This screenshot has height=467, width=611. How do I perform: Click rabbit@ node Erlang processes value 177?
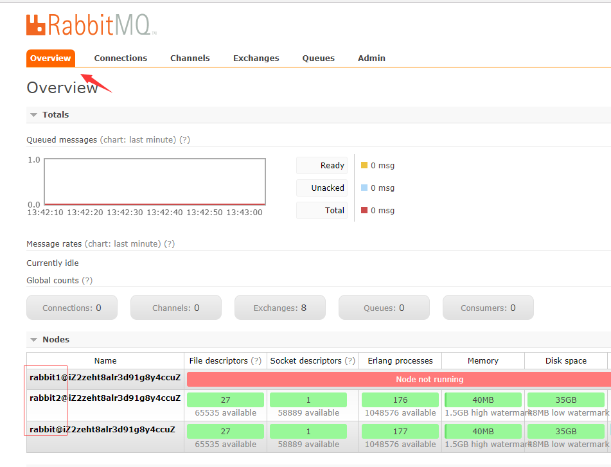[400, 432]
